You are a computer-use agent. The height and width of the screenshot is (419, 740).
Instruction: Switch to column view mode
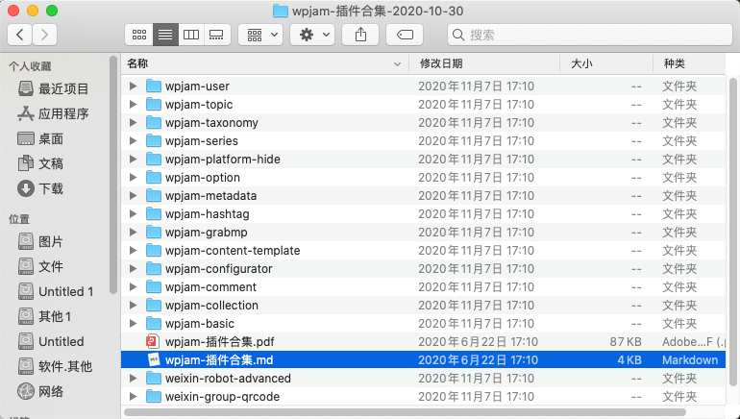pyautogui.click(x=191, y=35)
